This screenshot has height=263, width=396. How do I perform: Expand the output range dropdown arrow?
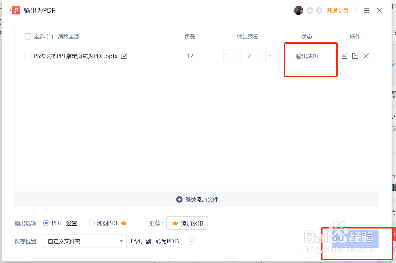(270, 56)
